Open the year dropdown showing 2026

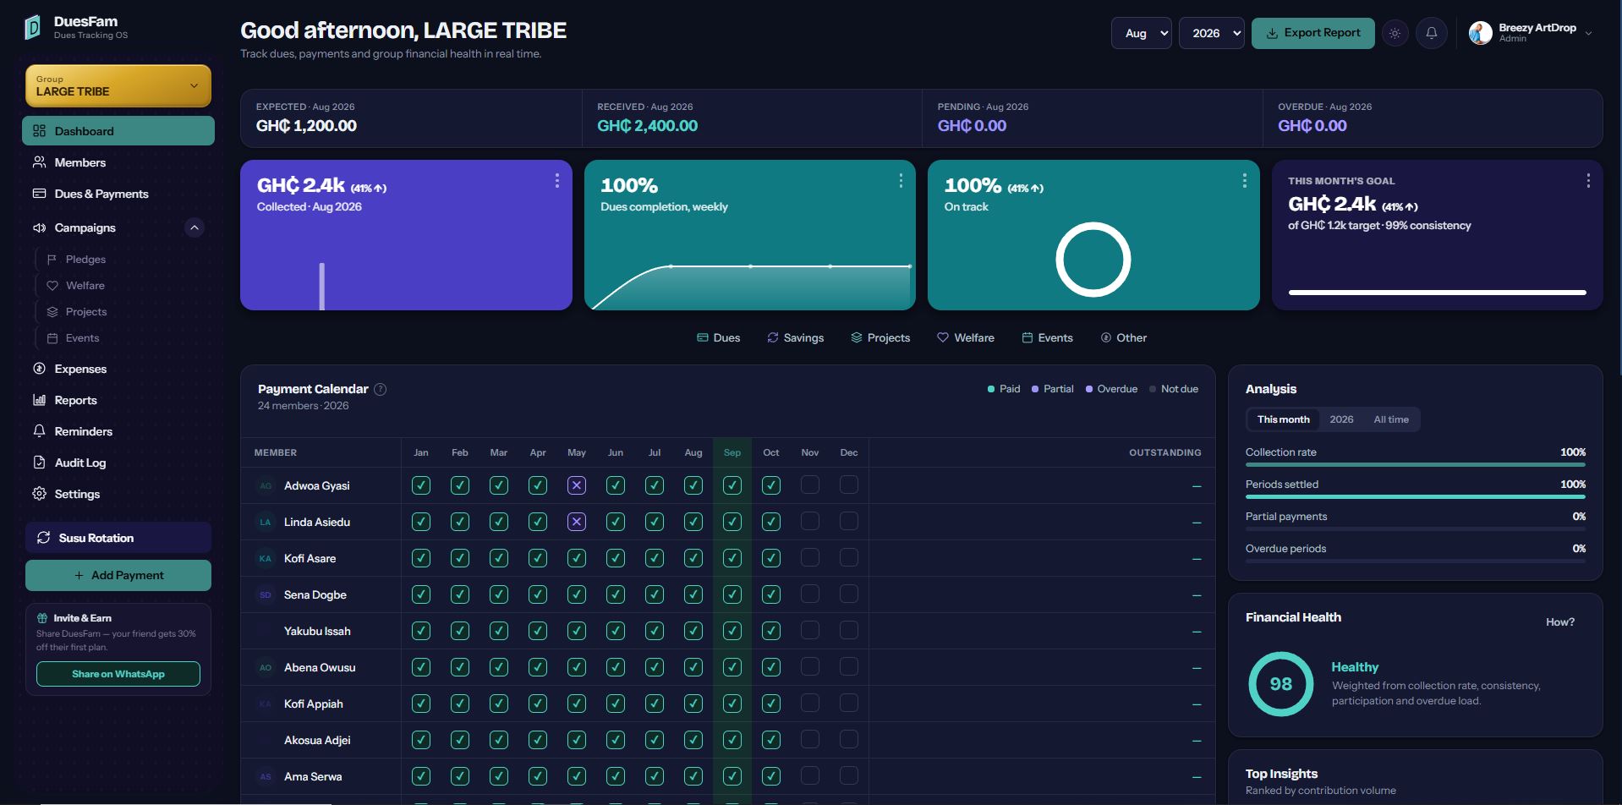[1212, 33]
